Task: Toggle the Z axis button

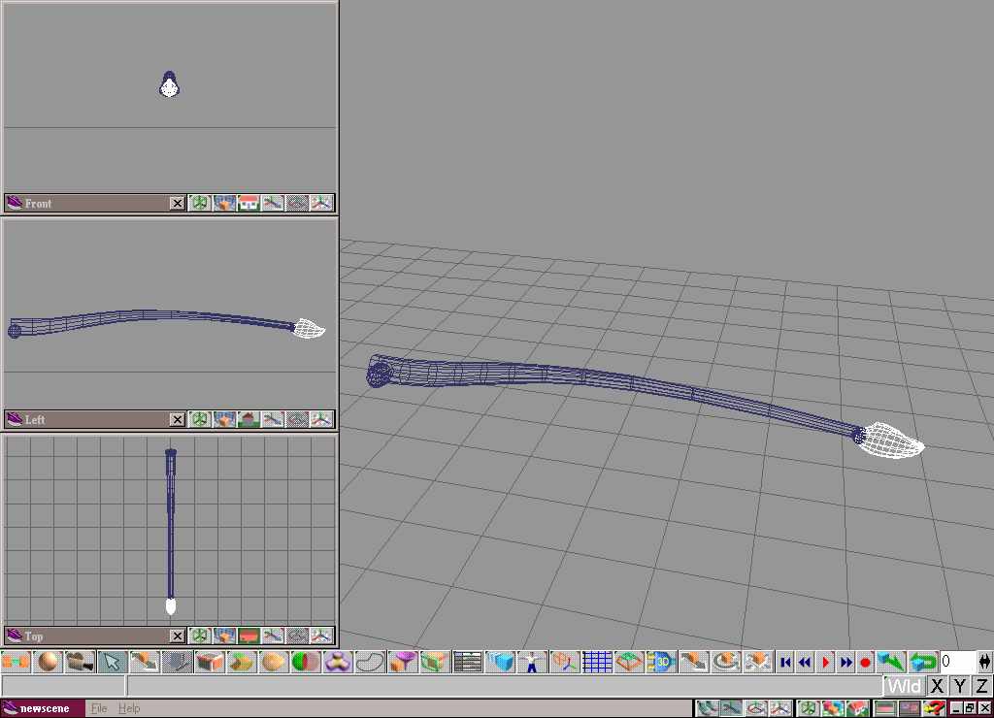Action: point(982,686)
